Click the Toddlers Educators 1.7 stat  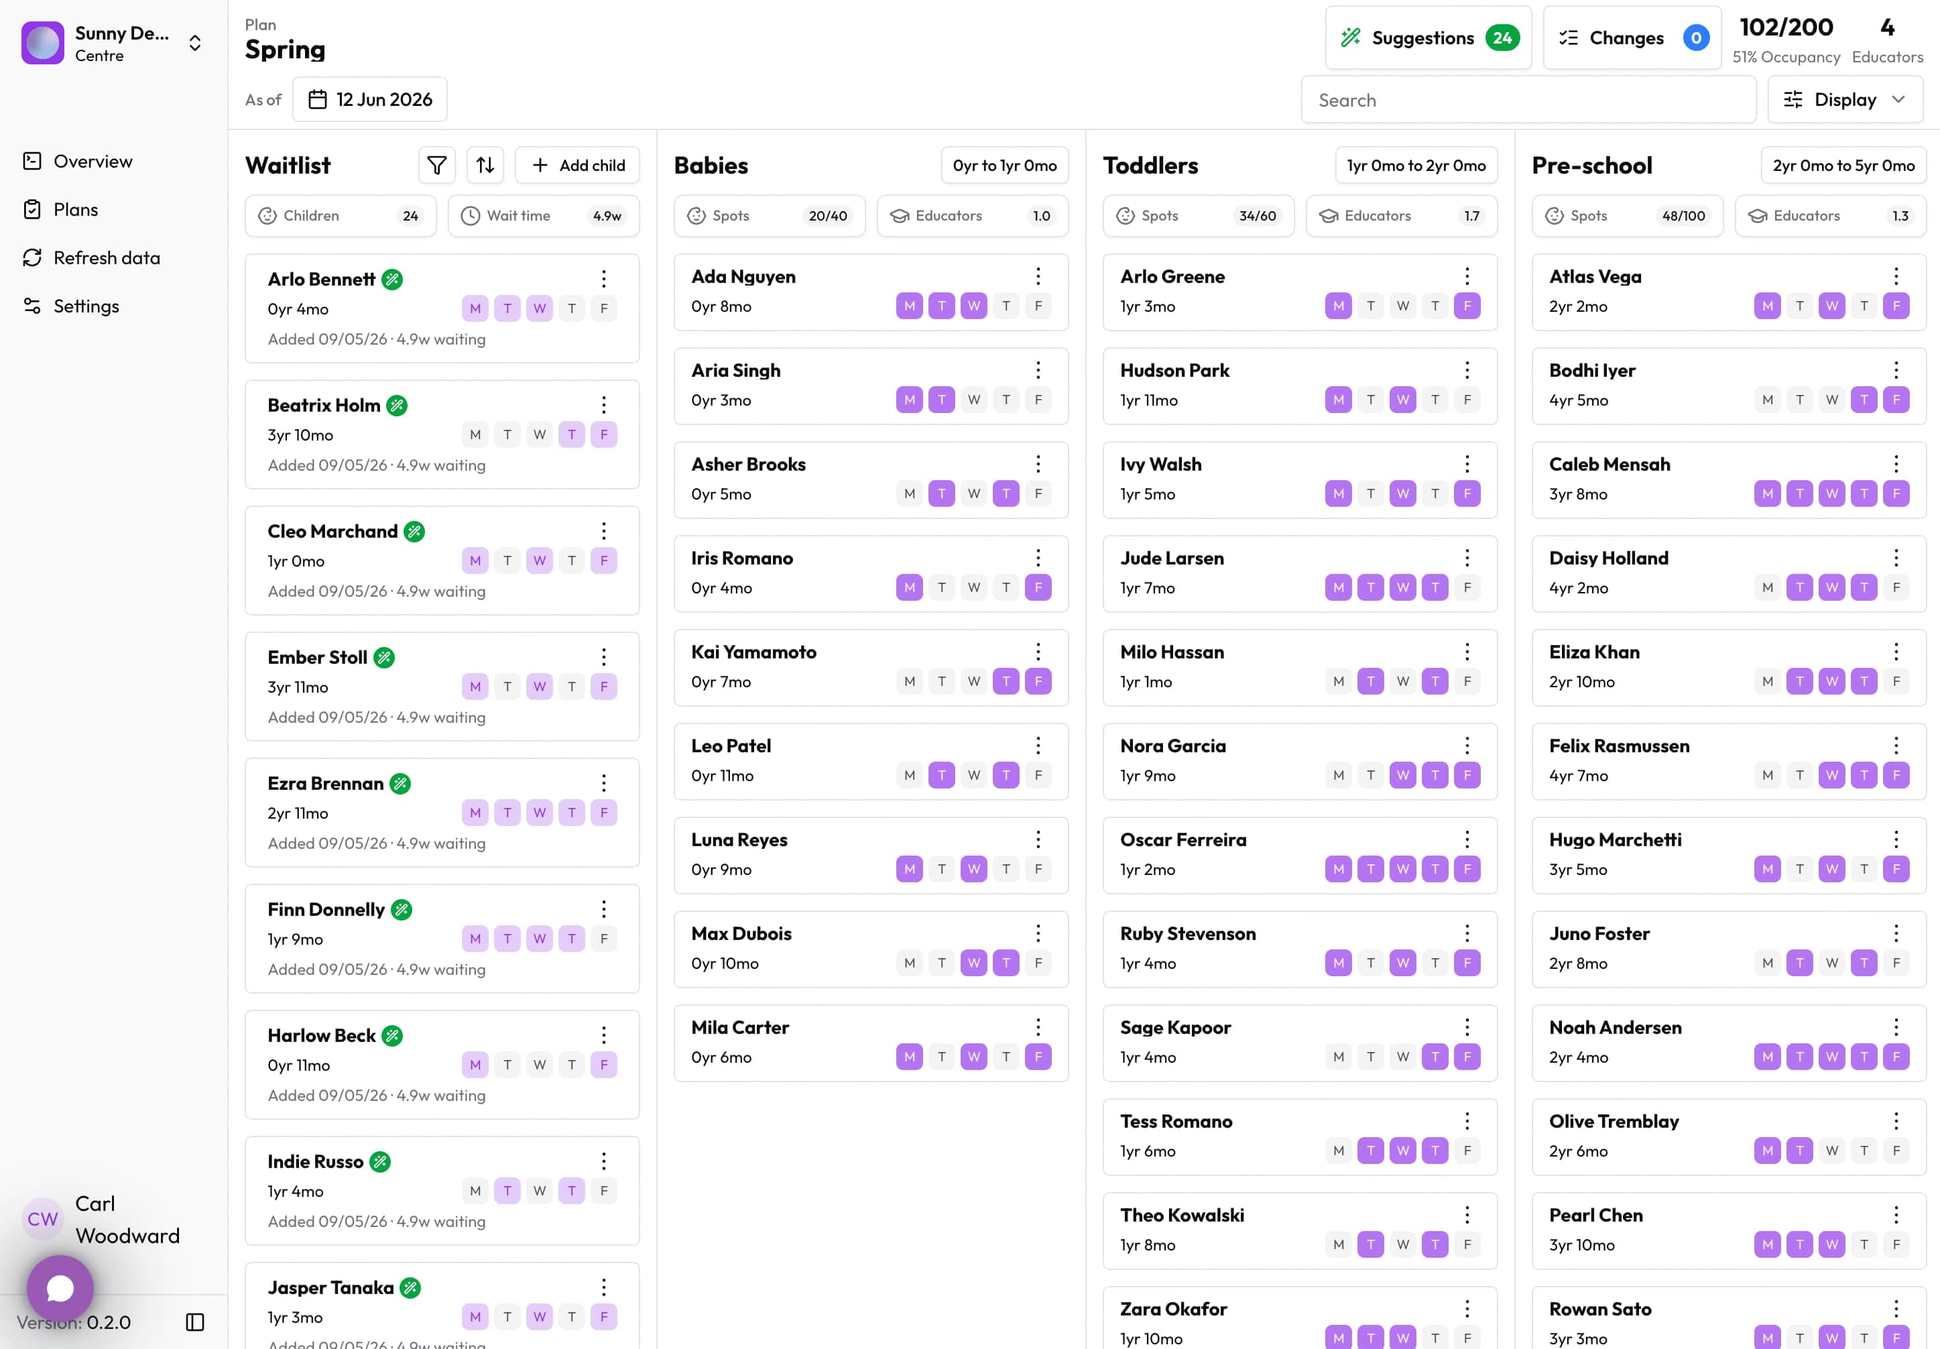(1401, 215)
